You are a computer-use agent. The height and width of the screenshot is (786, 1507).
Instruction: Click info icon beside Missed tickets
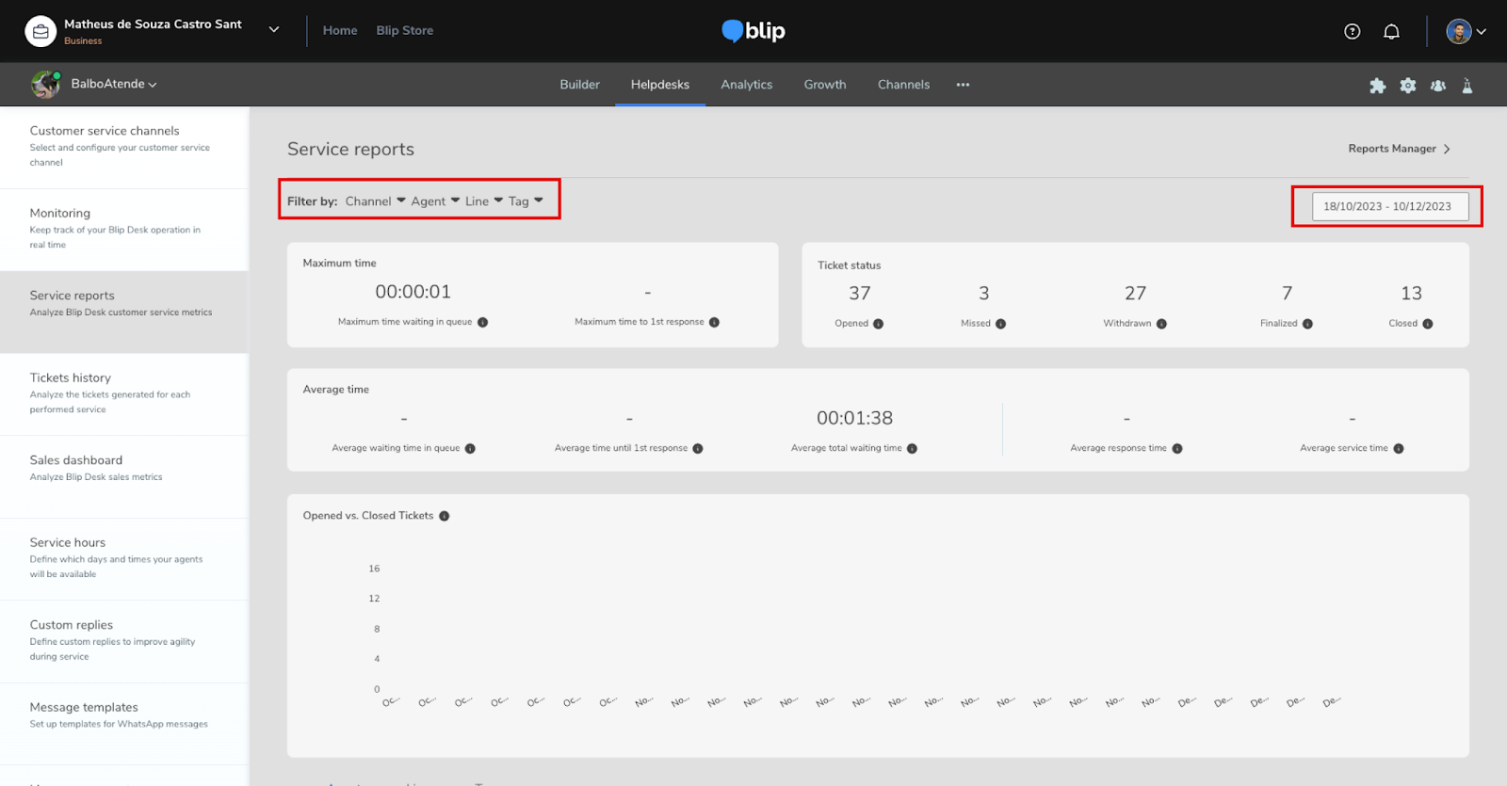(1000, 324)
